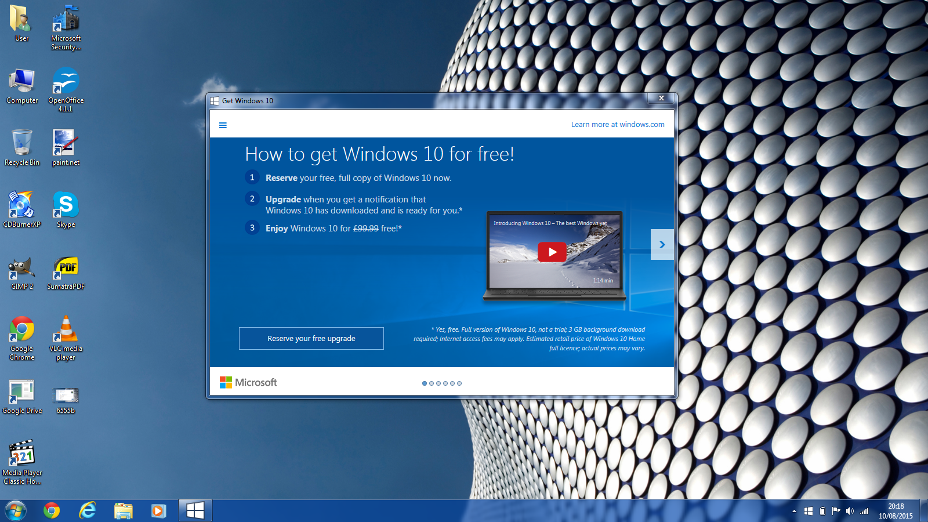Show hidden tray icons arrow
Image resolution: width=928 pixels, height=522 pixels.
tap(794, 512)
